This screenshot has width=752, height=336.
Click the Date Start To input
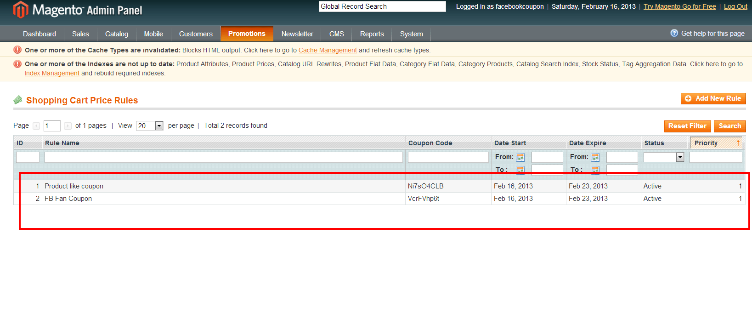pyautogui.click(x=547, y=170)
